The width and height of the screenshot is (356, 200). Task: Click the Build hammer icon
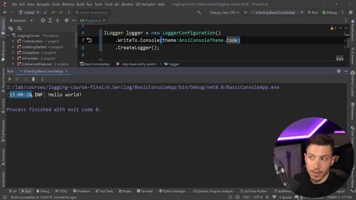coord(199,12)
